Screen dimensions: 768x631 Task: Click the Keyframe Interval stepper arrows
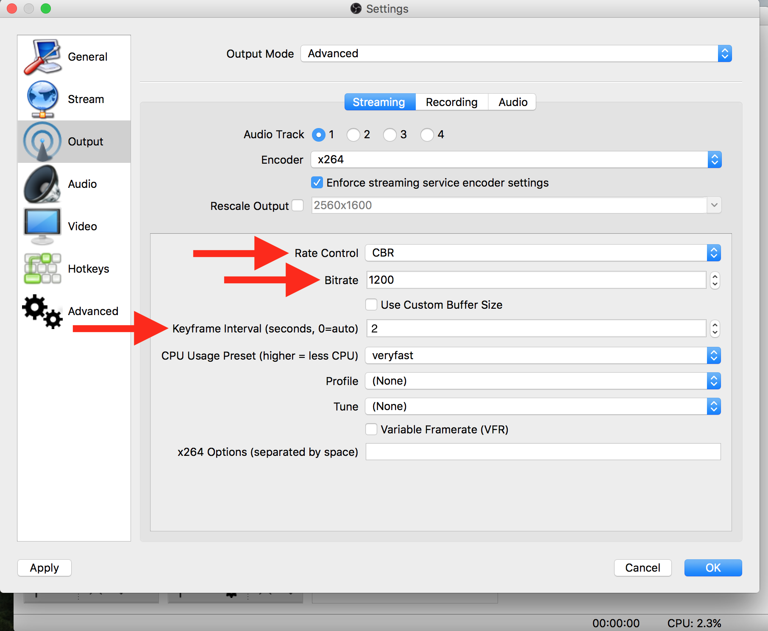coord(715,328)
